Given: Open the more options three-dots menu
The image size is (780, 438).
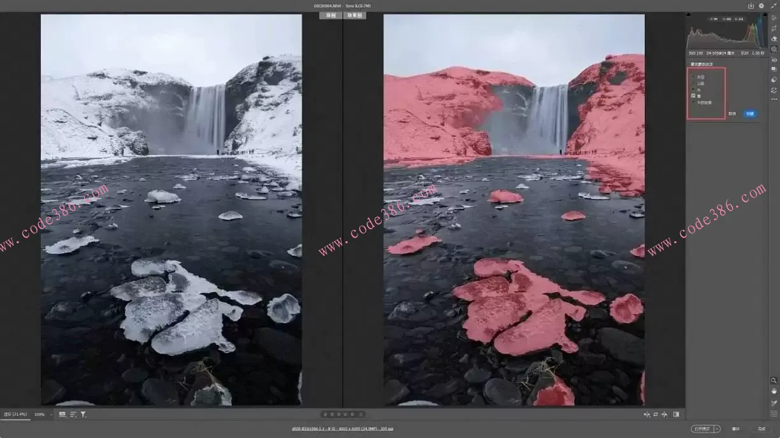Looking at the screenshot, I should (x=774, y=100).
